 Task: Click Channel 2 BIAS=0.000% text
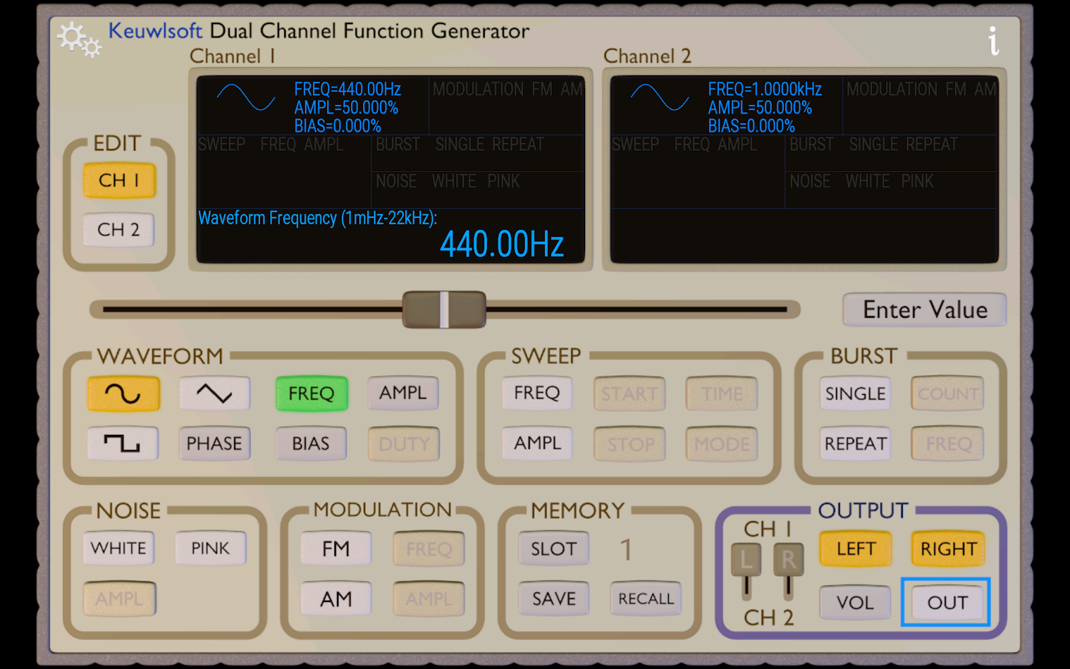click(x=752, y=126)
